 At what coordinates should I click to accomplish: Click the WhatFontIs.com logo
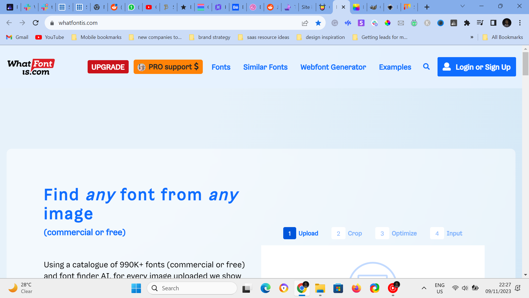click(31, 67)
